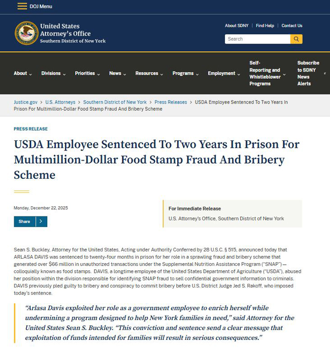
Task: Click the Share button arrow icon
Action: [x=41, y=222]
